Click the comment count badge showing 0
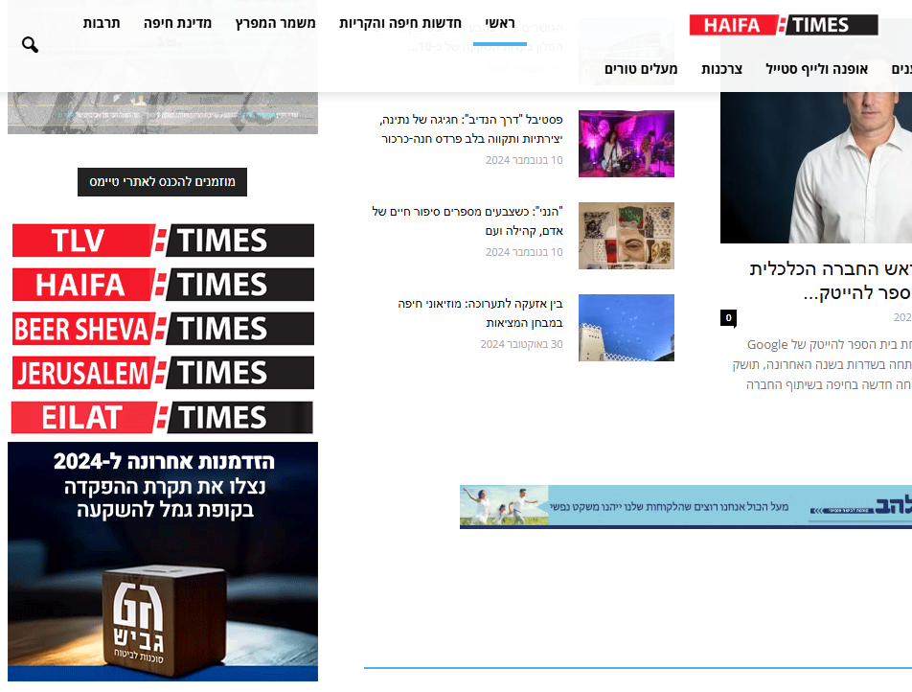 [728, 318]
